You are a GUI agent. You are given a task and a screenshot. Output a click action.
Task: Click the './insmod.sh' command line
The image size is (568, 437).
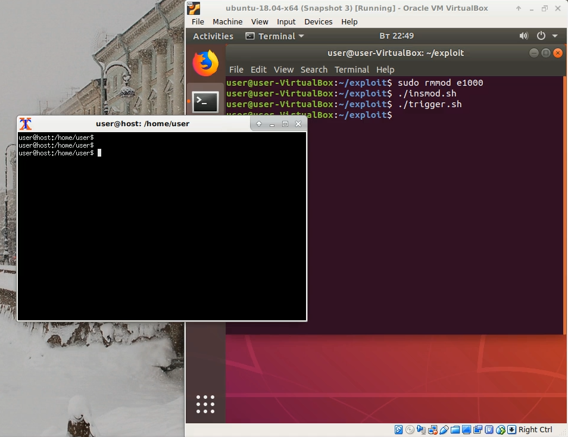tap(427, 93)
